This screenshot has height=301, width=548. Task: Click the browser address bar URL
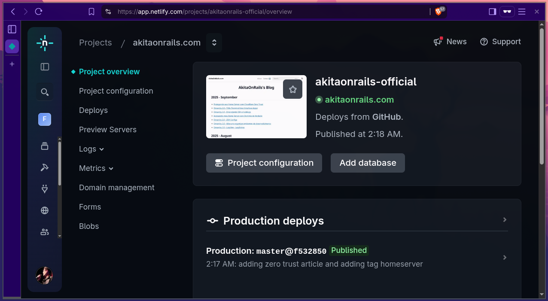coord(205,12)
